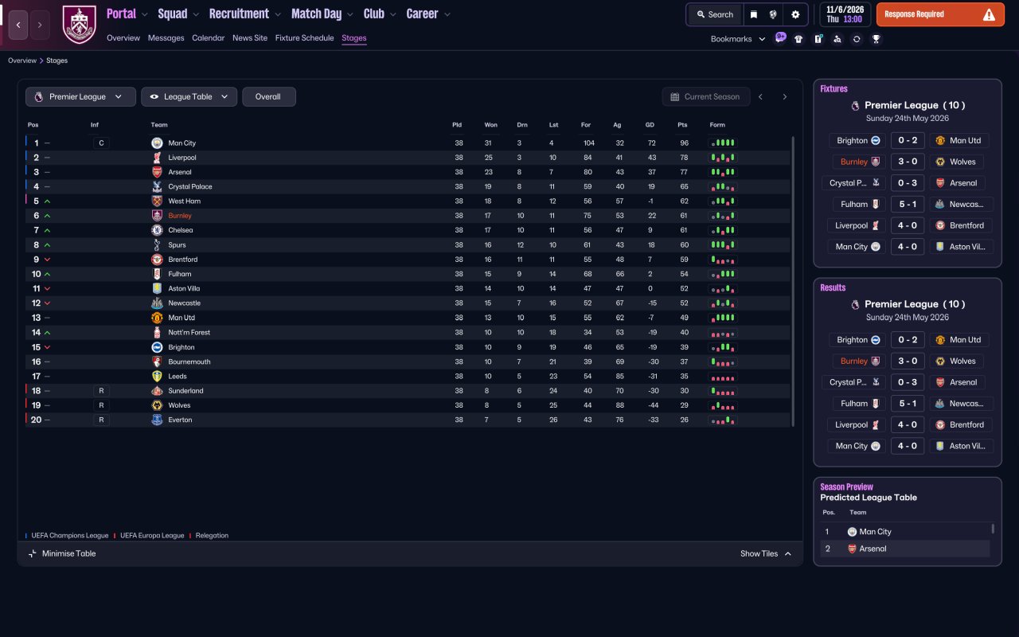Click the Burnley team name in the league table
The image size is (1019, 637).
click(180, 216)
